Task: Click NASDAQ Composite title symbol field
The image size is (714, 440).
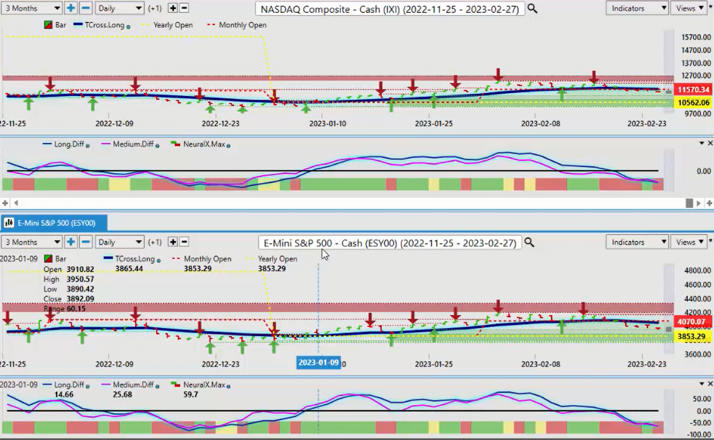Action: [x=390, y=9]
